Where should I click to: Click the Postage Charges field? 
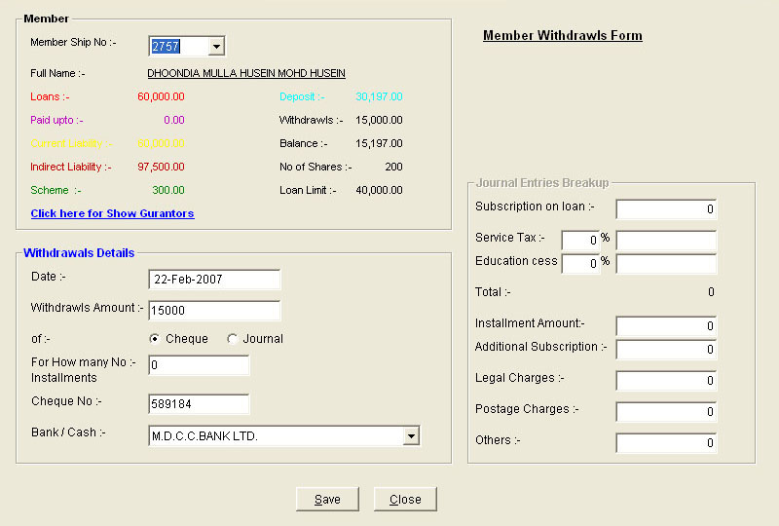pos(666,412)
